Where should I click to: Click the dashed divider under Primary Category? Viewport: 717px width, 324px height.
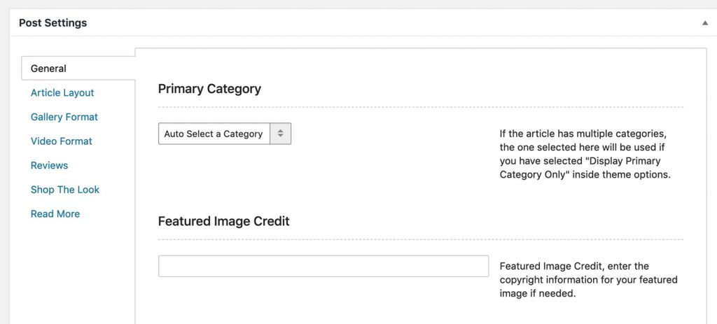(x=421, y=107)
